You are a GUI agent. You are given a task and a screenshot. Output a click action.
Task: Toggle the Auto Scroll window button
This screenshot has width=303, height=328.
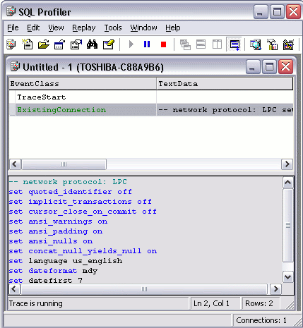(x=234, y=44)
